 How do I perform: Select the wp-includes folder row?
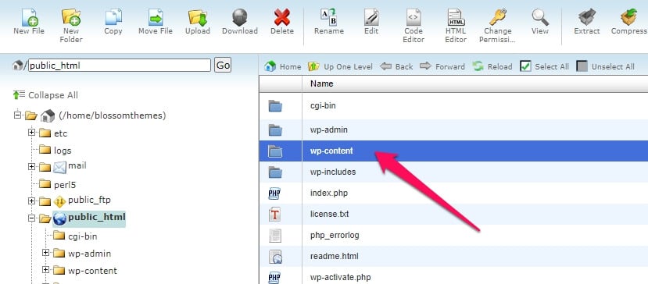click(453, 172)
